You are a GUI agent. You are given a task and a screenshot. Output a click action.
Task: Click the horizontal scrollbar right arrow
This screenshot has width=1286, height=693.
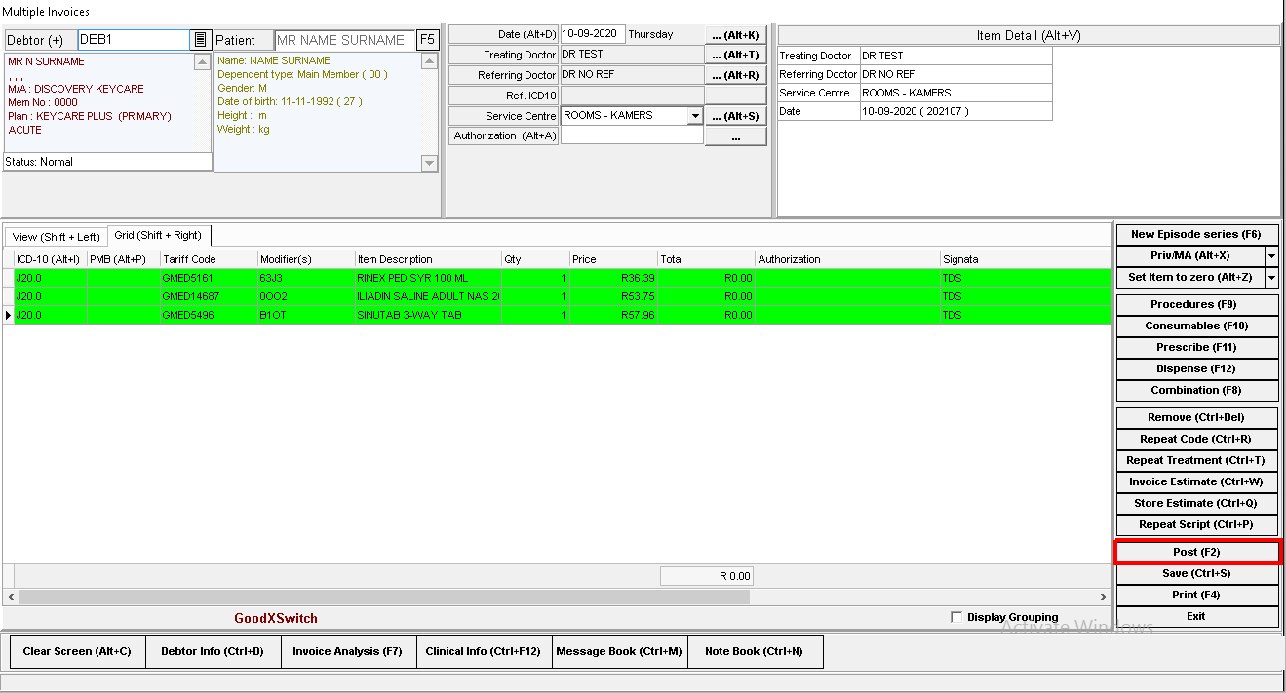pos(1104,597)
